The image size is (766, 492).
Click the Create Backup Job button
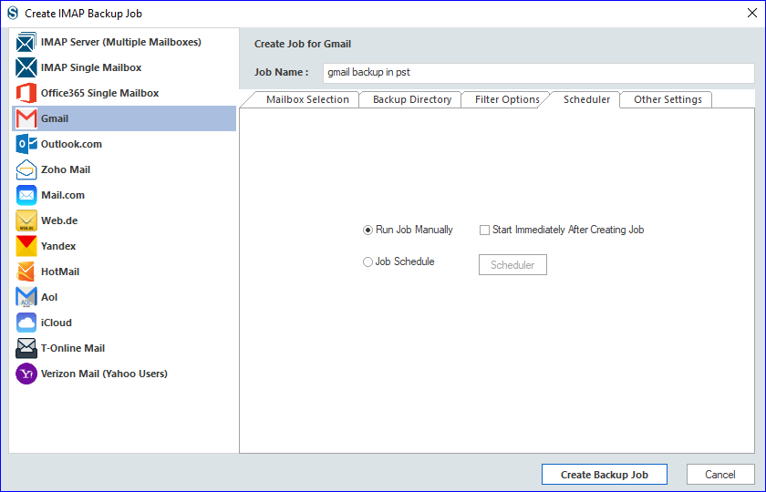[x=605, y=475]
